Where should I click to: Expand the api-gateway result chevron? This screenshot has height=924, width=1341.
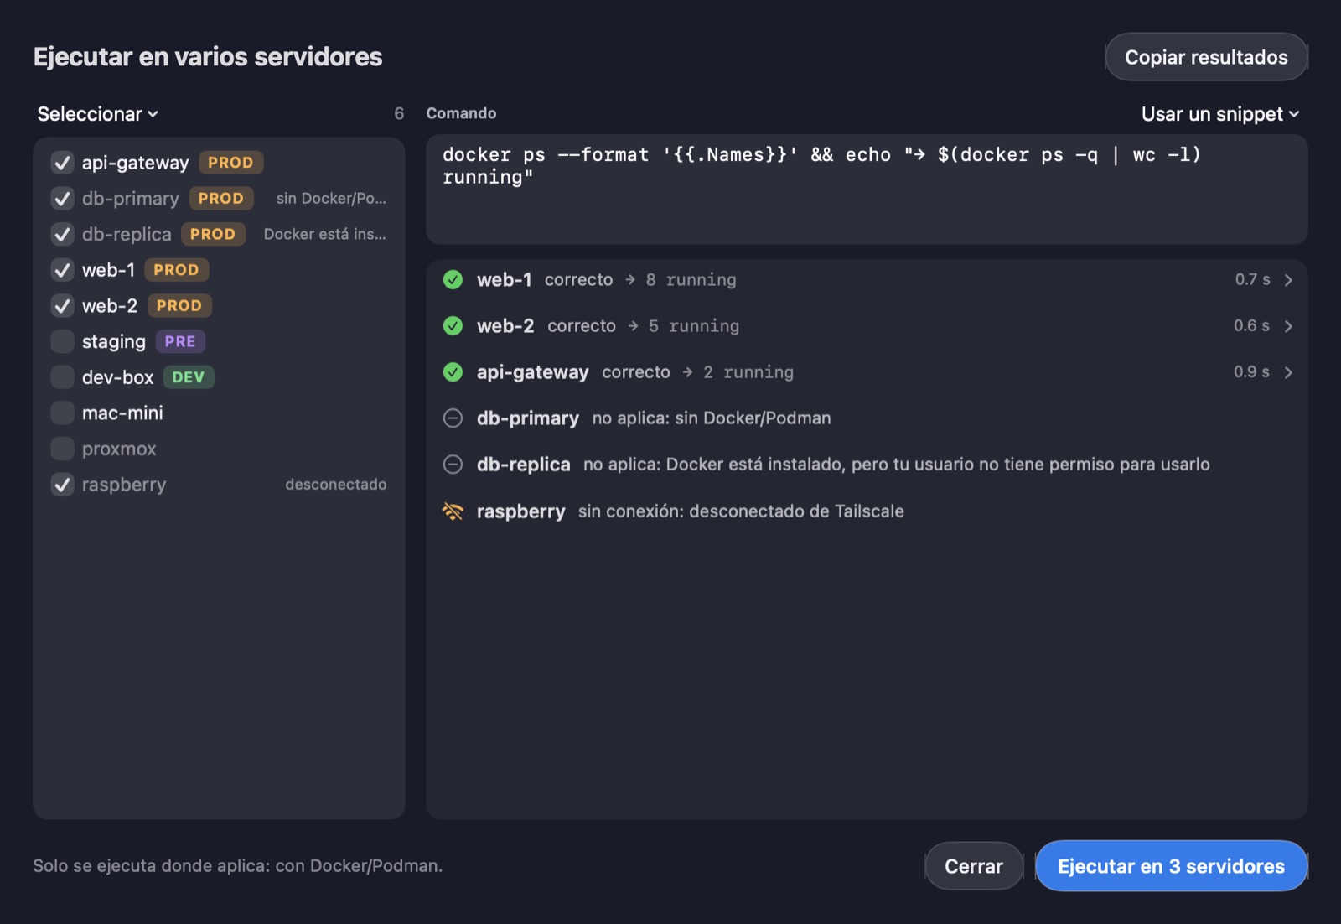pyautogui.click(x=1288, y=372)
